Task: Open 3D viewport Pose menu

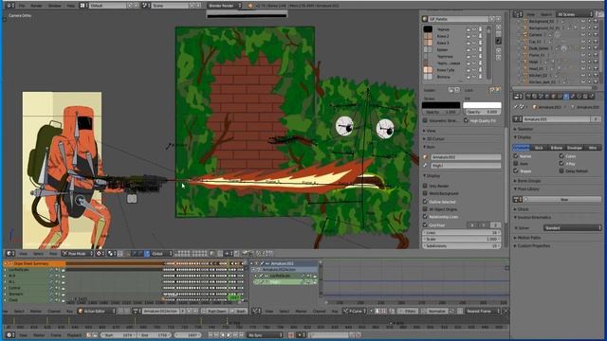Action: pos(53,254)
